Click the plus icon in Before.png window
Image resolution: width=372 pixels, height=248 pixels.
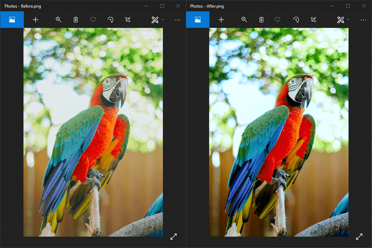[x=36, y=20]
